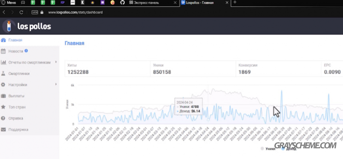This screenshot has width=343, height=159.
Task: Click the EPC value 0.0090
Action: pyautogui.click(x=332, y=72)
